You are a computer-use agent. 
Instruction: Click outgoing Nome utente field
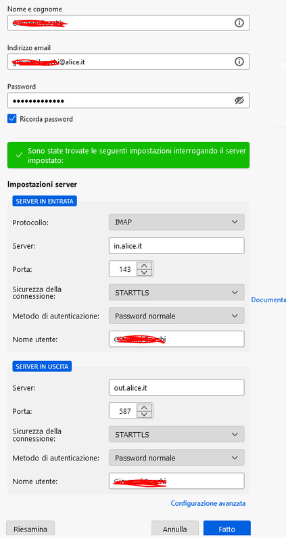176,481
